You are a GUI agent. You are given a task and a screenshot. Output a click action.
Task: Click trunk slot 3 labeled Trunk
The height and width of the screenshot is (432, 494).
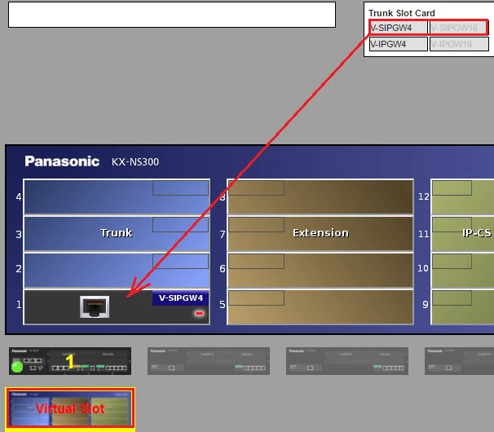117,233
